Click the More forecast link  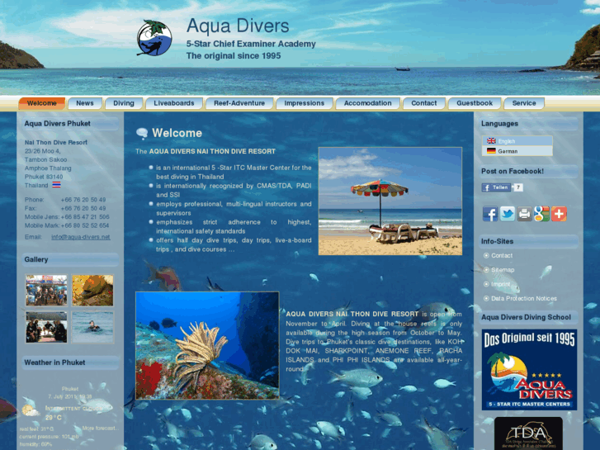pyautogui.click(x=100, y=429)
